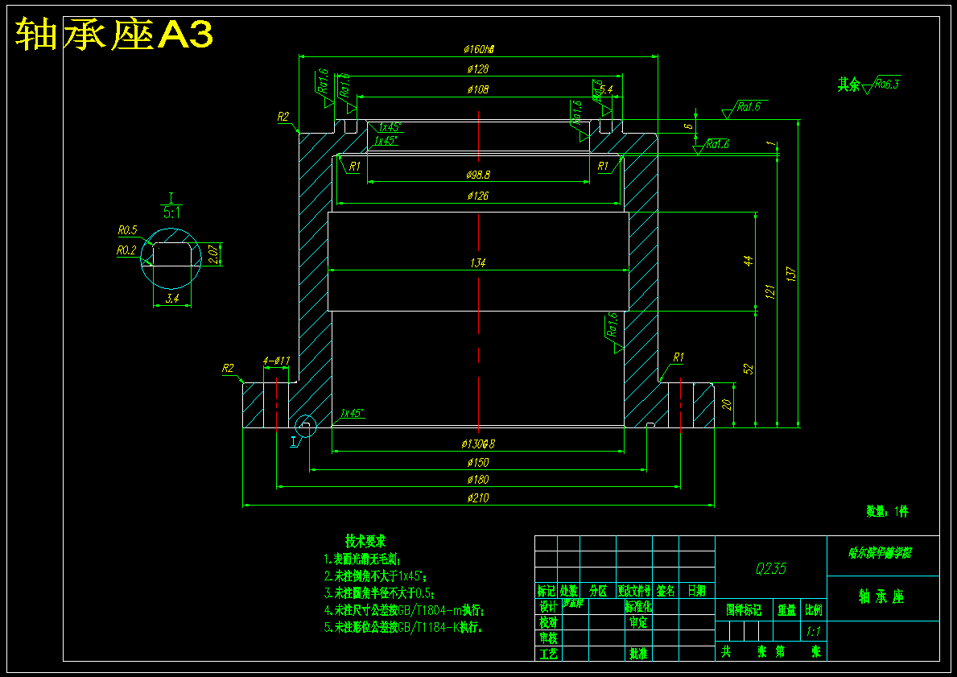Select requirement 5 GB/T1184-K line
The image size is (957, 677).
(x=405, y=627)
